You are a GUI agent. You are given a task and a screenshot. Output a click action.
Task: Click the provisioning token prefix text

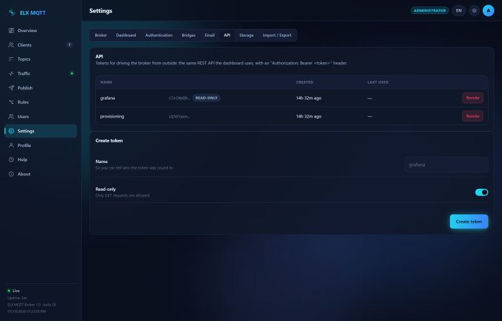point(180,116)
